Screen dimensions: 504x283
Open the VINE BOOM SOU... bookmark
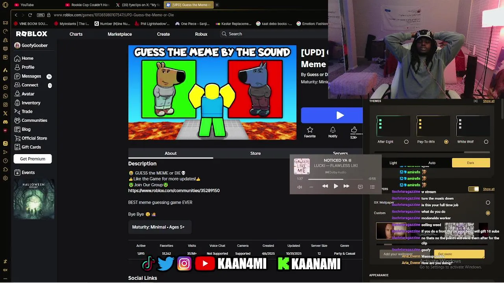point(31,24)
